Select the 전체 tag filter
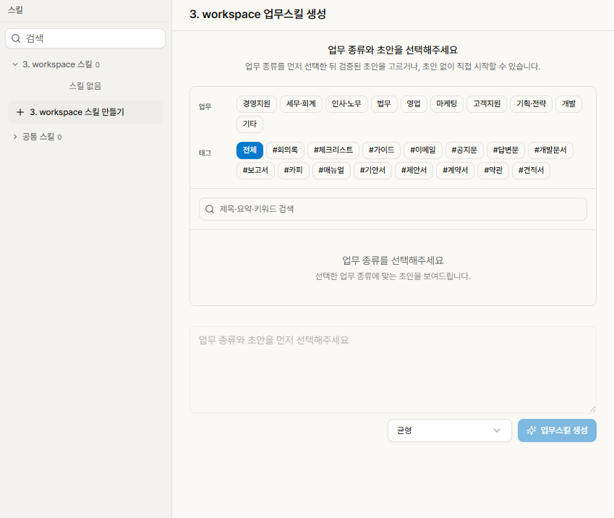Image resolution: width=614 pixels, height=518 pixels. (250, 150)
